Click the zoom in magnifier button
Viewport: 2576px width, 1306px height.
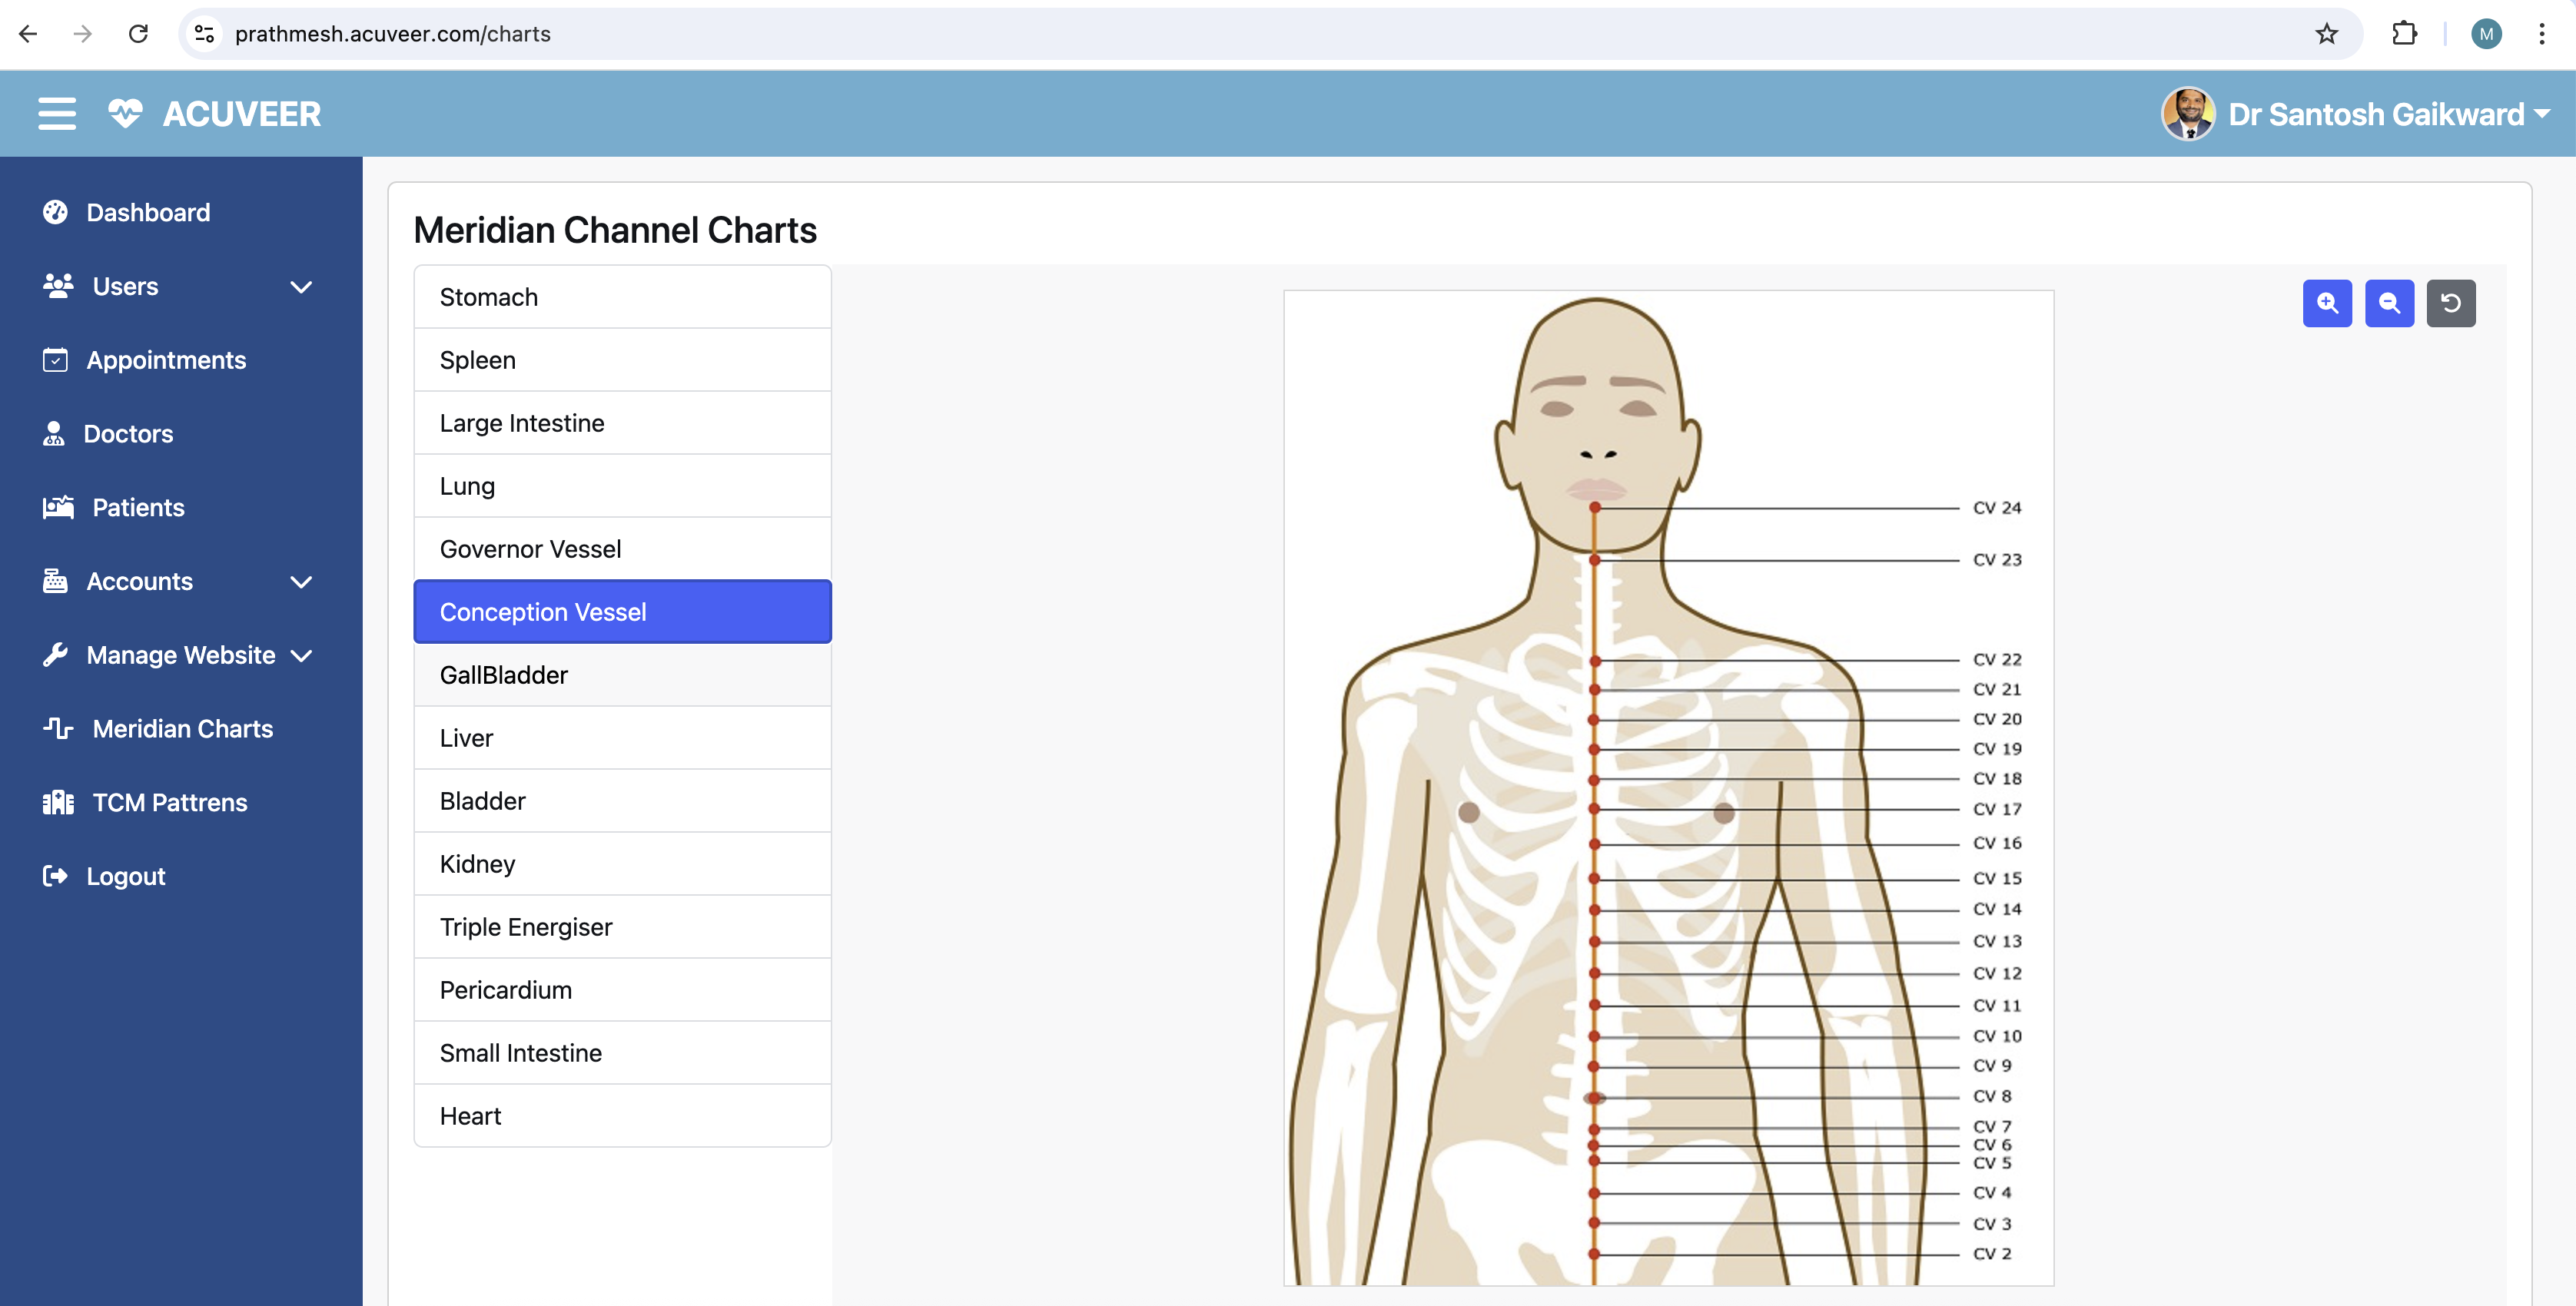tap(2327, 303)
